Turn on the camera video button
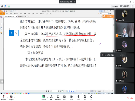The width and height of the screenshot is (135, 101). [11, 97]
